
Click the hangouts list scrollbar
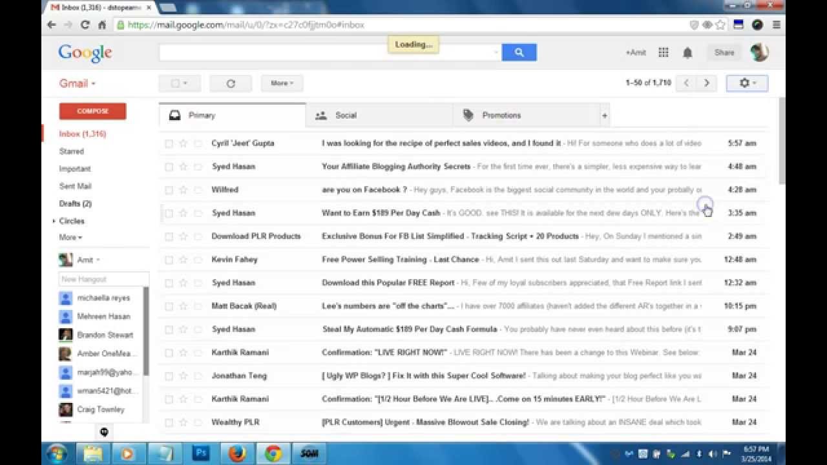pyautogui.click(x=146, y=331)
